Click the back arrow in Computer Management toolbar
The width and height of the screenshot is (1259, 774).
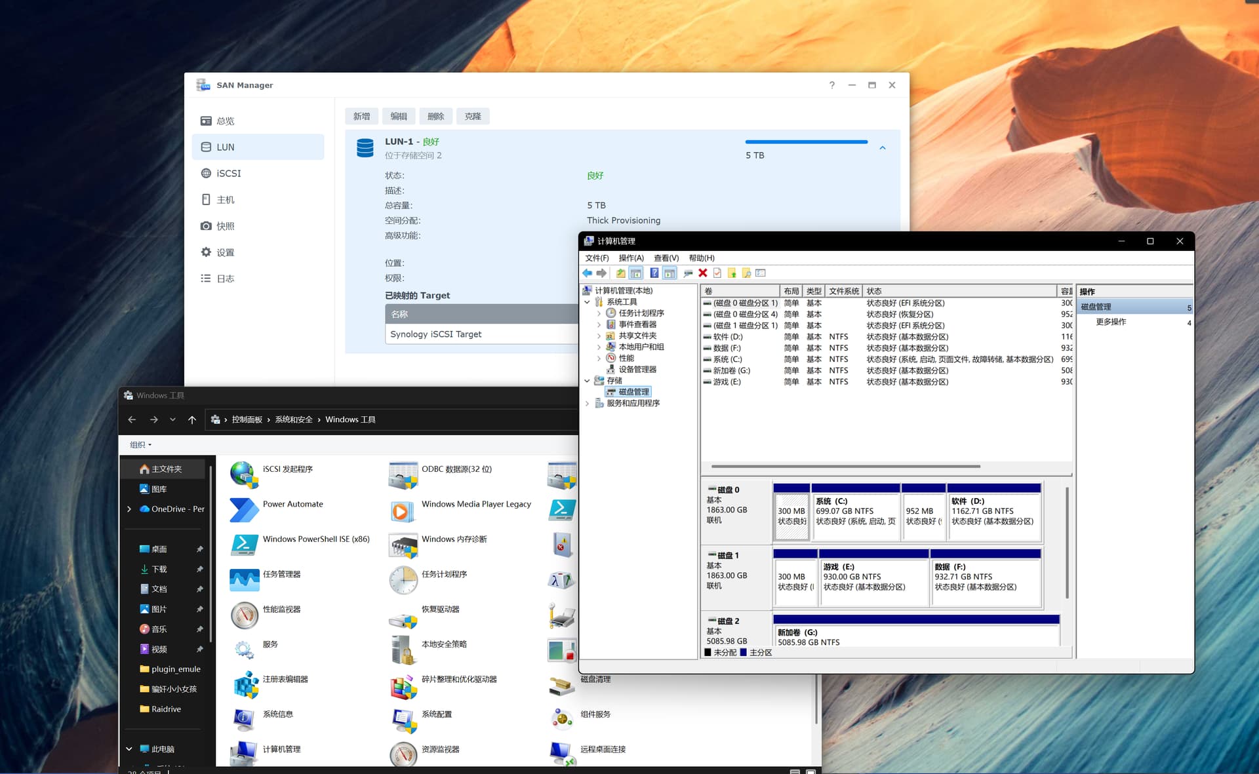[x=588, y=273]
